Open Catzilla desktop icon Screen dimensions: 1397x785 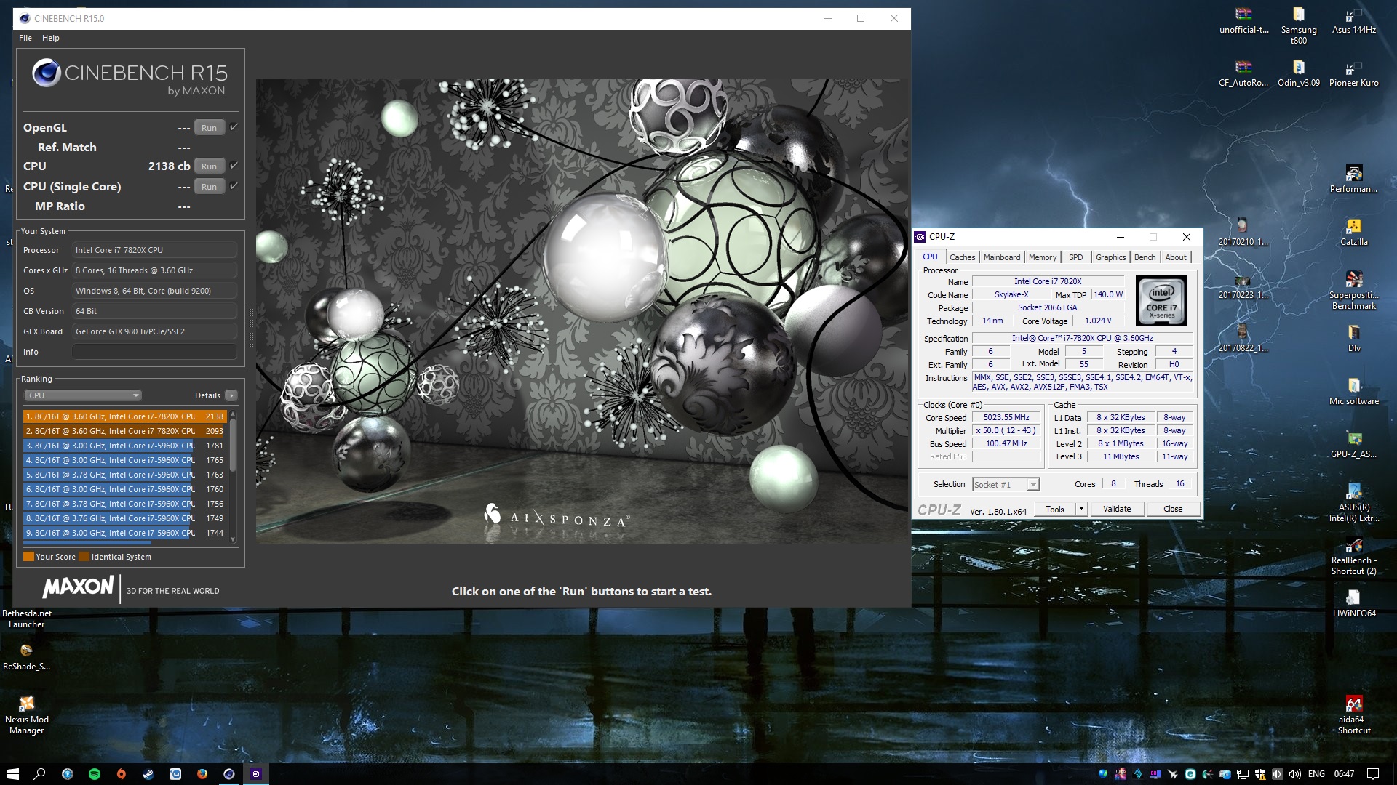coord(1354,233)
